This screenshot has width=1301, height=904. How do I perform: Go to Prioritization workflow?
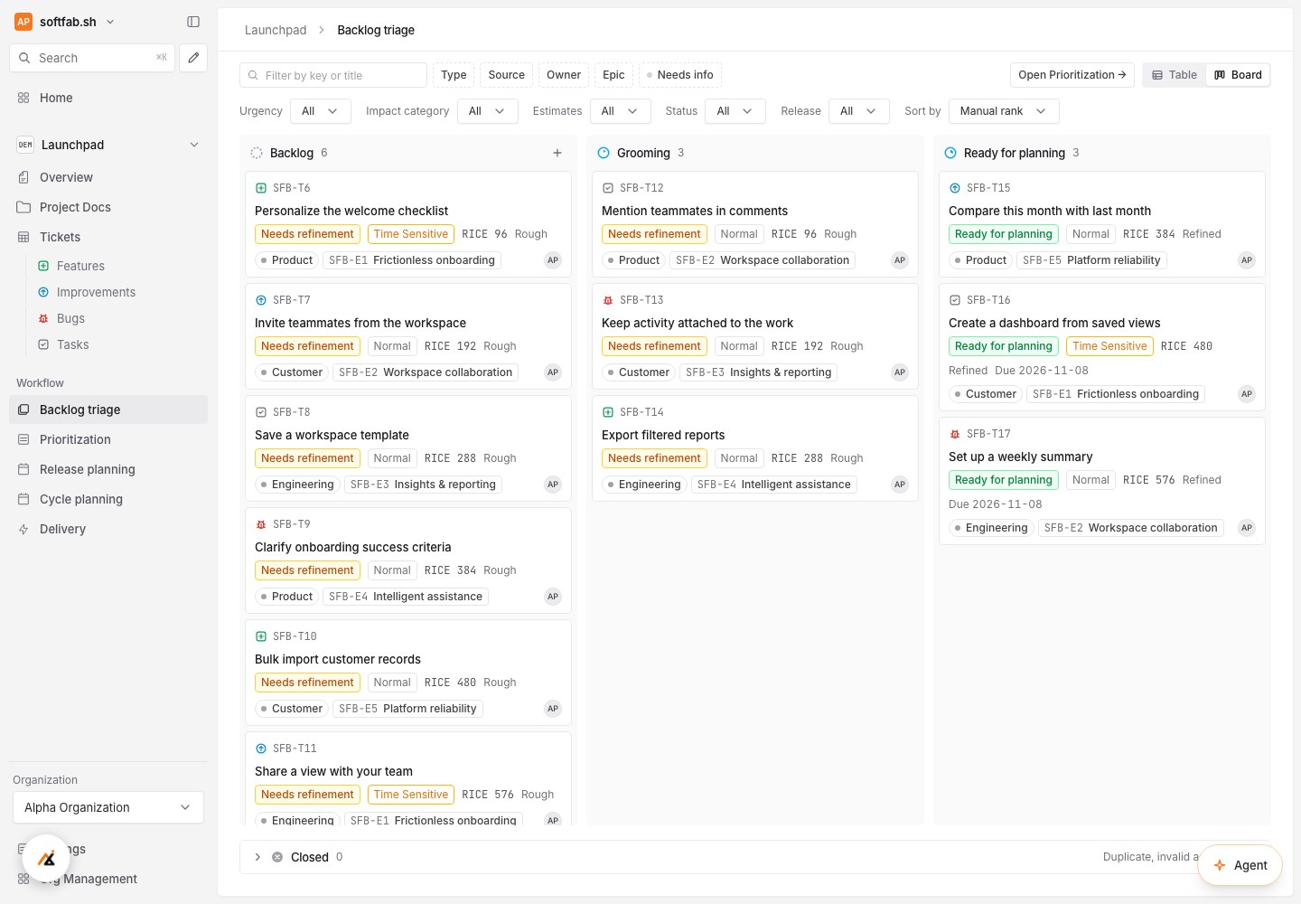click(108, 439)
